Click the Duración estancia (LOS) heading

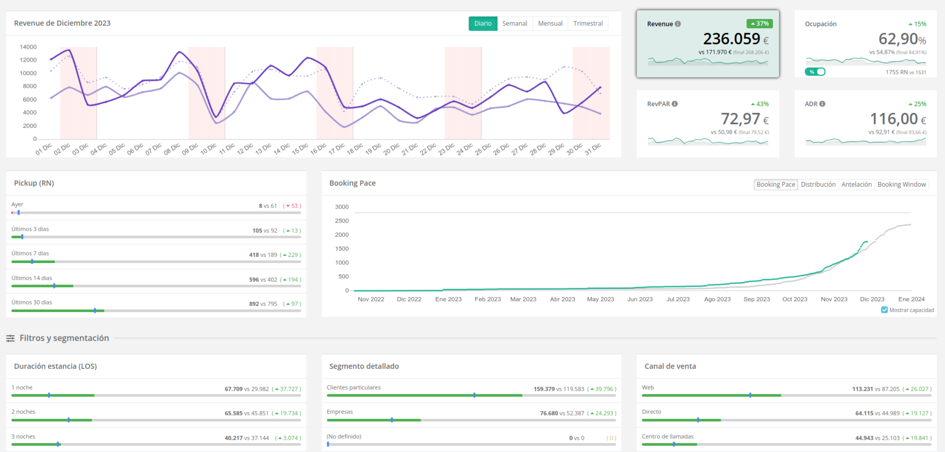point(55,366)
